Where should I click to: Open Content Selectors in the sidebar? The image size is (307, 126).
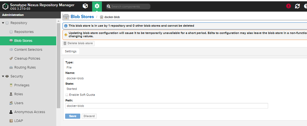tap(28, 50)
